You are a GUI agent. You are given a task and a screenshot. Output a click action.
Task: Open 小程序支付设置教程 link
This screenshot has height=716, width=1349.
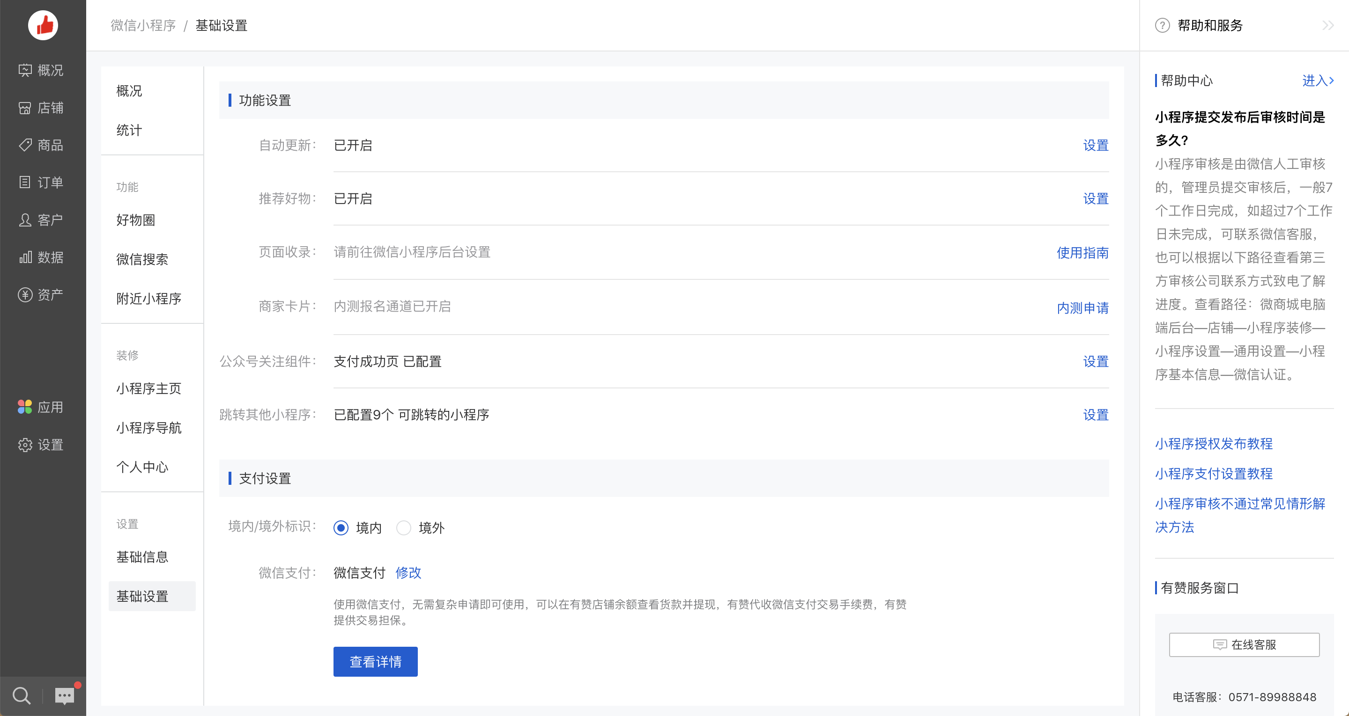(x=1214, y=474)
